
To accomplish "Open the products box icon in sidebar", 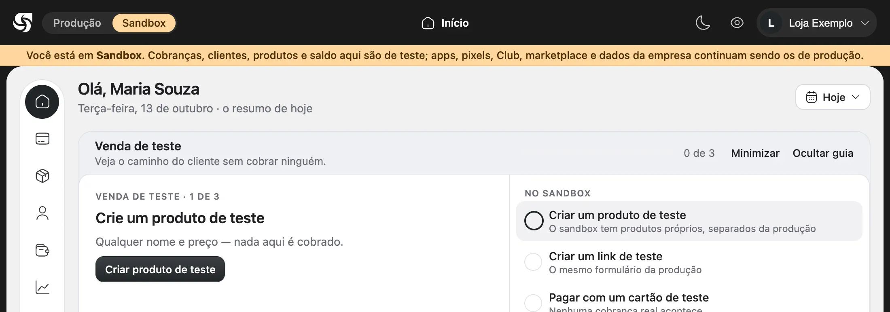I will coord(42,176).
